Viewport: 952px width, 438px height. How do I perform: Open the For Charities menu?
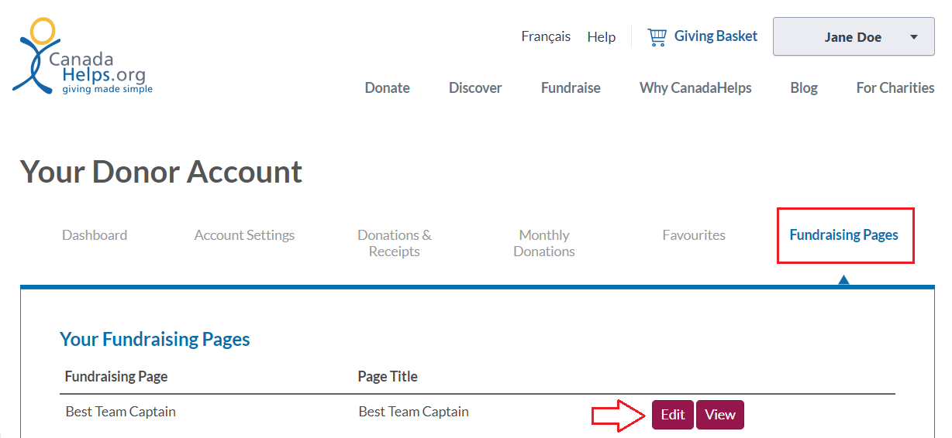tap(895, 87)
